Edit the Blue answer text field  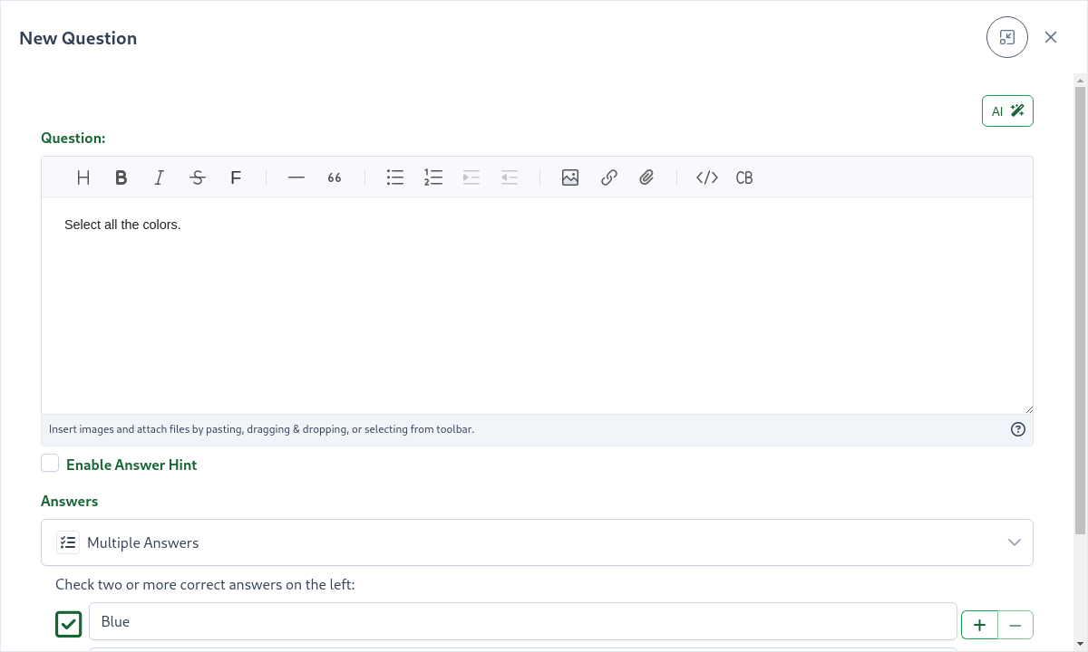[522, 621]
